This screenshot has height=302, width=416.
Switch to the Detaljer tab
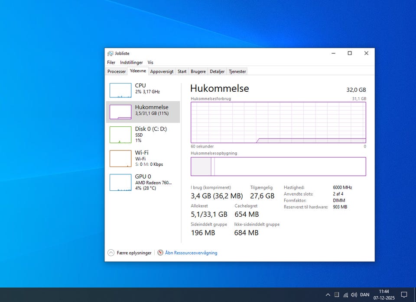(x=217, y=71)
